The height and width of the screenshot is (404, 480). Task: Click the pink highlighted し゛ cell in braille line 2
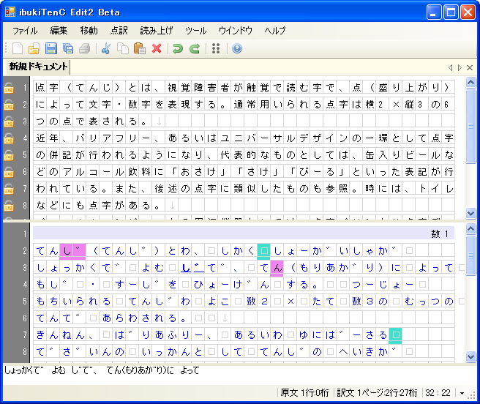72,251
